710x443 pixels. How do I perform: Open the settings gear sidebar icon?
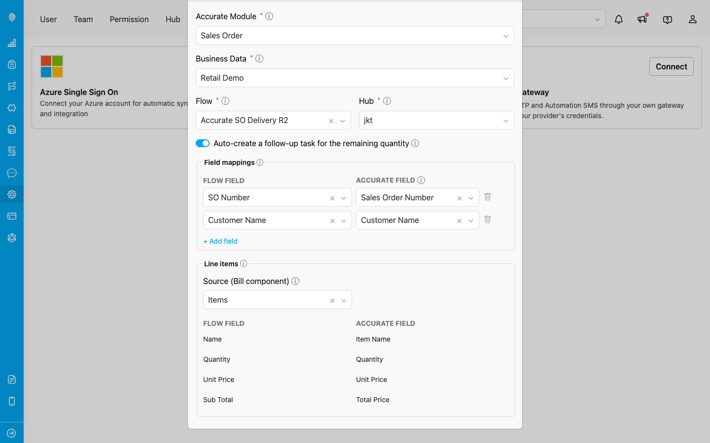pyautogui.click(x=12, y=194)
